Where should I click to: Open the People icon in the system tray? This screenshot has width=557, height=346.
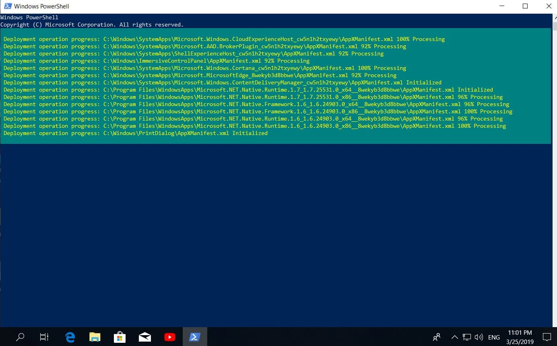pos(437,337)
